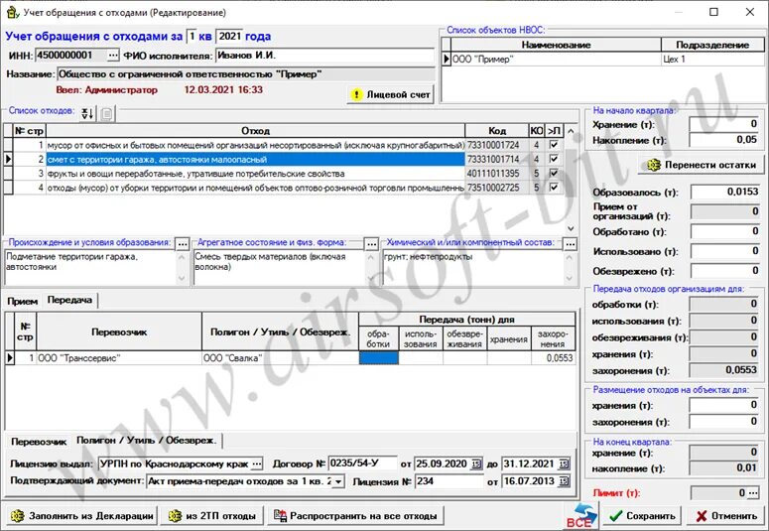
Task: Click the Лицензия № field 234
Action: [x=449, y=481]
